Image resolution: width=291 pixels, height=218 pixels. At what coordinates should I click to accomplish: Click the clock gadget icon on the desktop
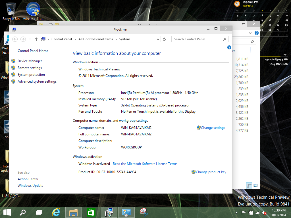[x=237, y=4]
